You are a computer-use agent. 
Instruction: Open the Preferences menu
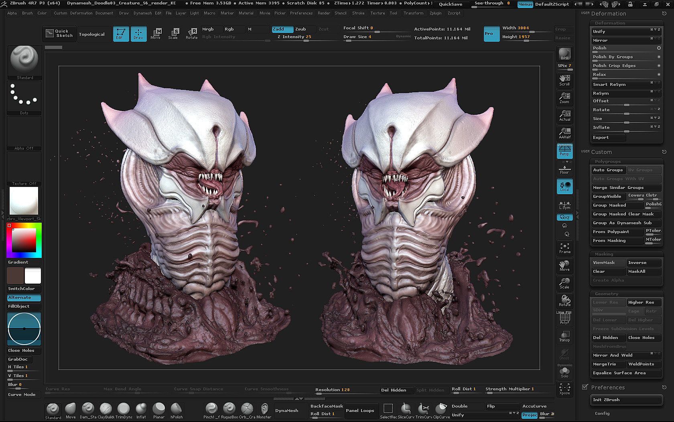click(301, 13)
